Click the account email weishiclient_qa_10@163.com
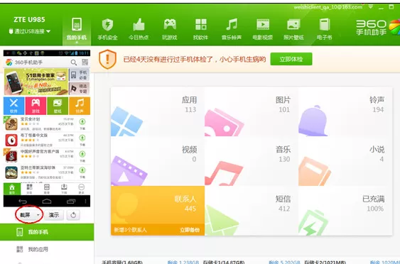 (328, 7)
